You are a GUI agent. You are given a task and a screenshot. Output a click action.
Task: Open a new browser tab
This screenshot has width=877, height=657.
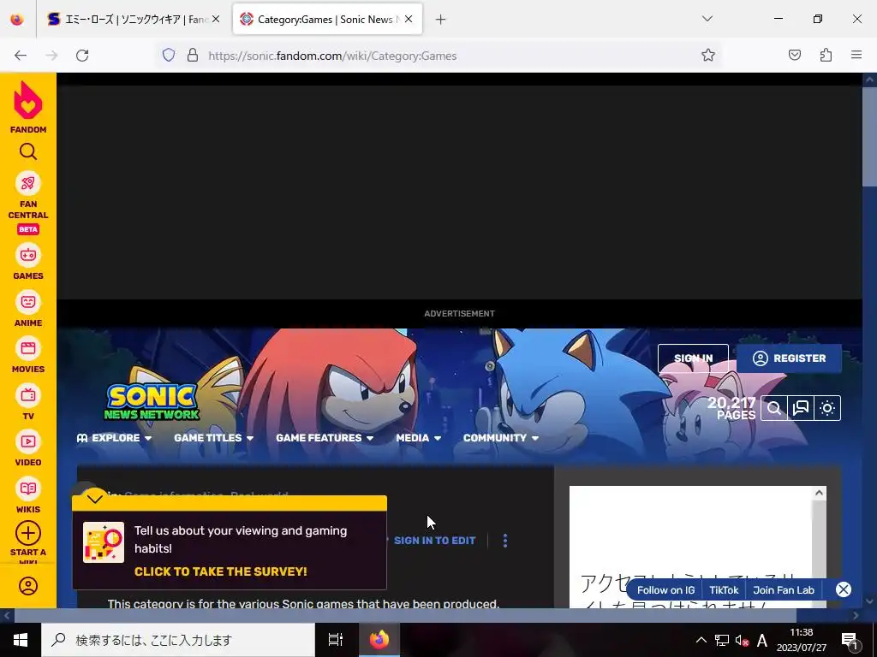click(441, 20)
